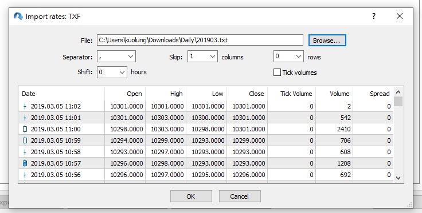The height and width of the screenshot is (213, 422).
Task: Click the help question mark button
Action: click(374, 16)
